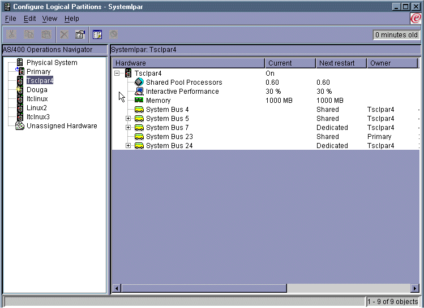Click the Physical System icon in navigator
424x308 pixels.
coord(20,62)
